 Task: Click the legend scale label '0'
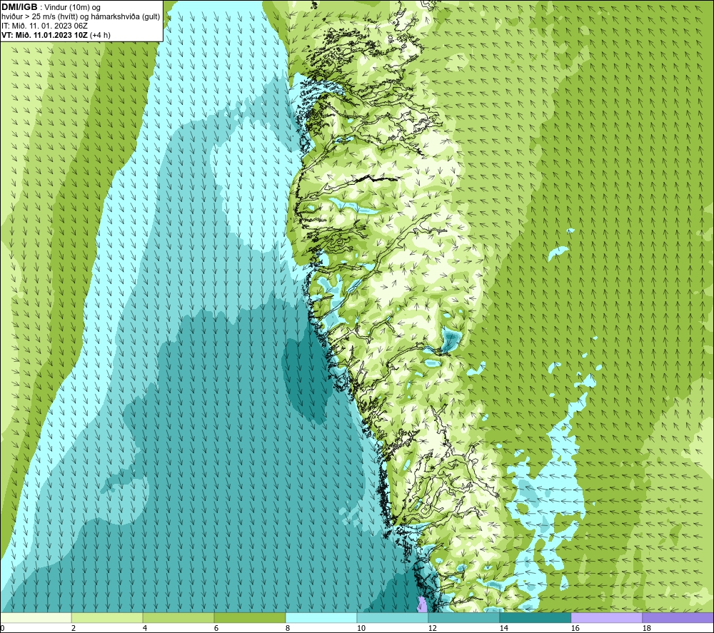[2, 628]
